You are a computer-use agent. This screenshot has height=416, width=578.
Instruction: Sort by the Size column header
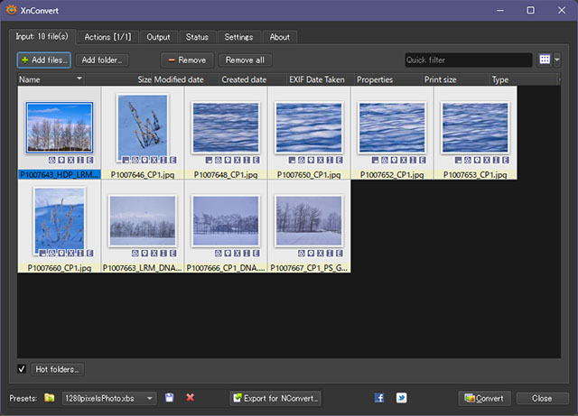[118, 79]
